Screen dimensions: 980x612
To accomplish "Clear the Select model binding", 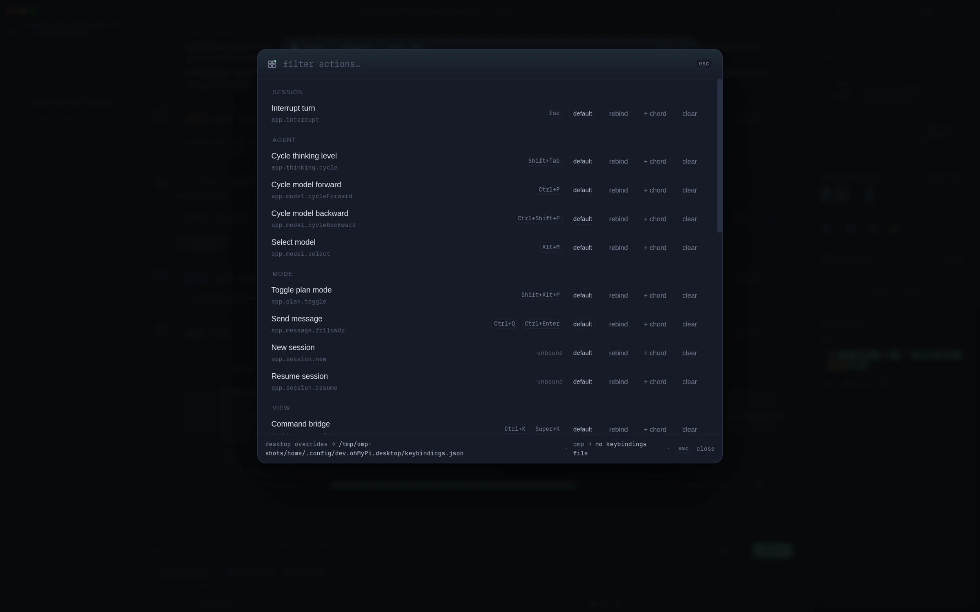I will pos(689,248).
